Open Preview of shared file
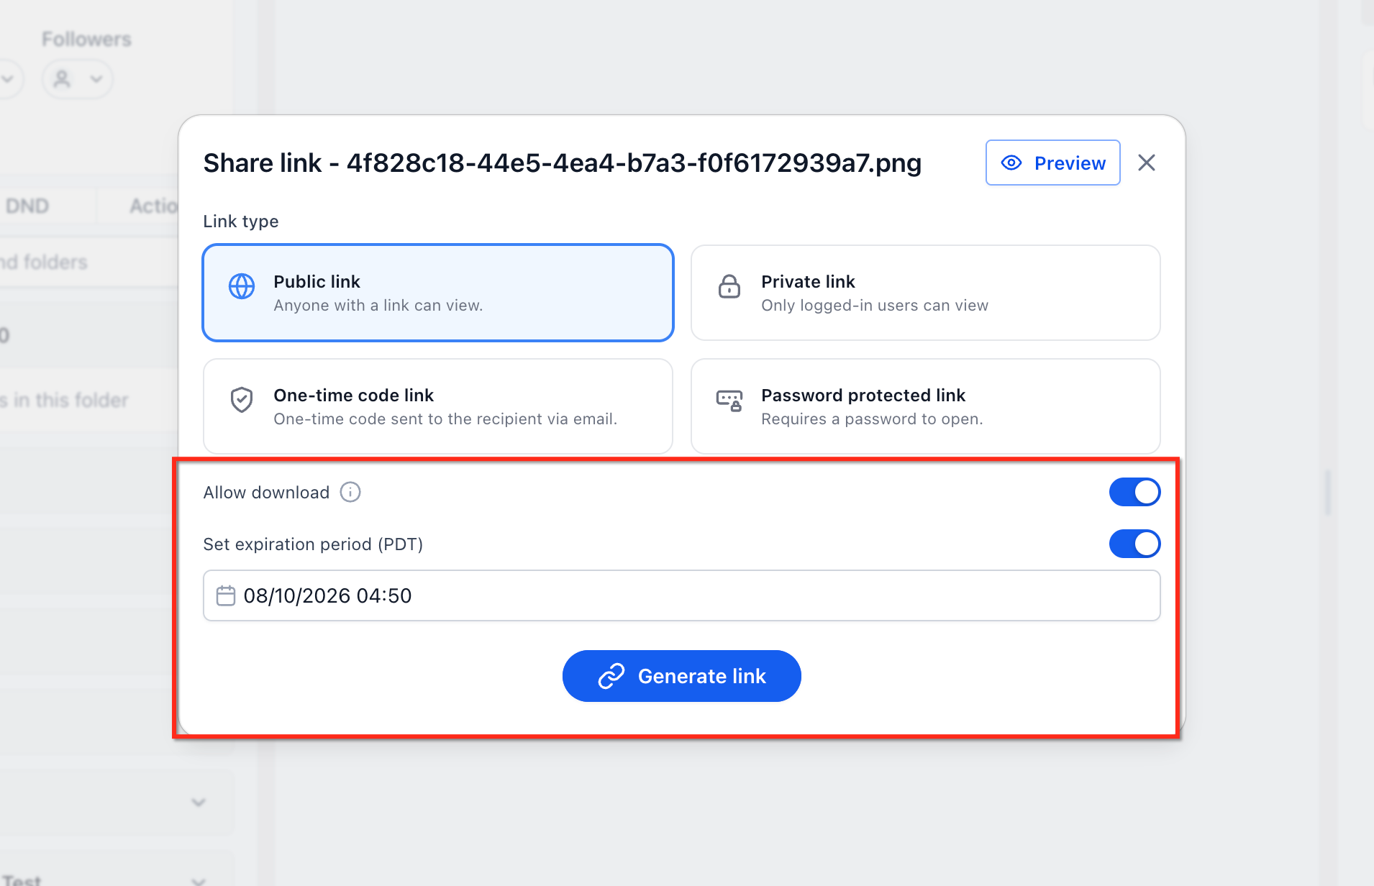Image resolution: width=1374 pixels, height=886 pixels. click(x=1052, y=163)
